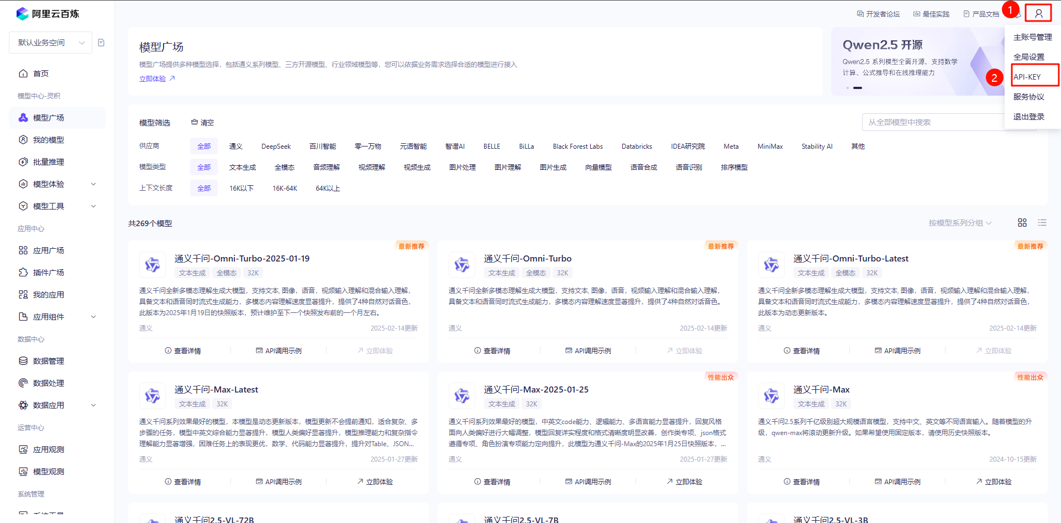Screen dimensions: 1061x523
Task: Click the 通义千问-Max model logo
Action: coord(771,396)
